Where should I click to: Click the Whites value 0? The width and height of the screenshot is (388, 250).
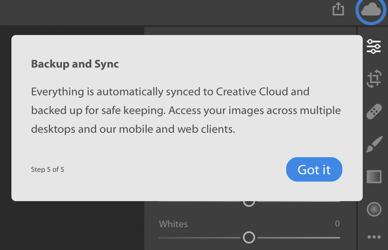point(337,224)
